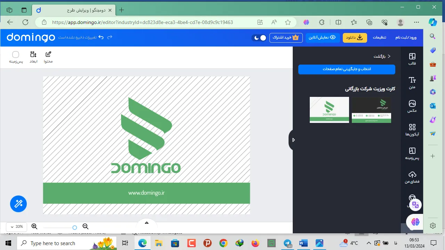Screen dimensions: 445x250
Task: Select the white Domingo logo card thumbnail
Action: pyautogui.click(x=329, y=110)
